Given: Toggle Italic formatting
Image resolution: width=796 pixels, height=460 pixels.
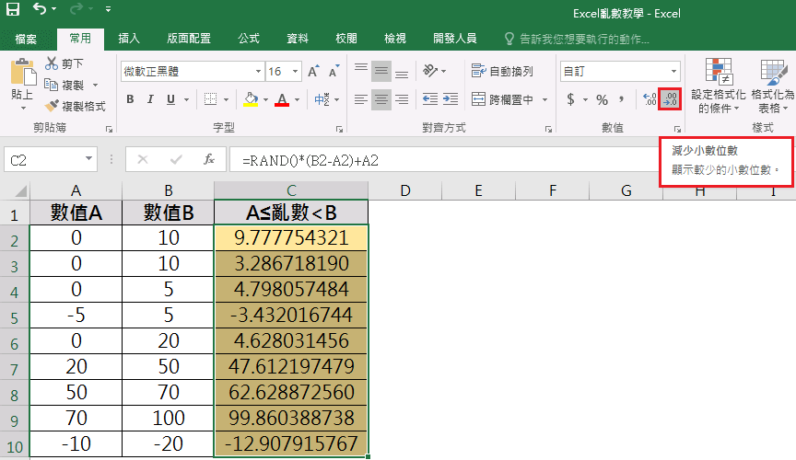Looking at the screenshot, I should (x=150, y=99).
